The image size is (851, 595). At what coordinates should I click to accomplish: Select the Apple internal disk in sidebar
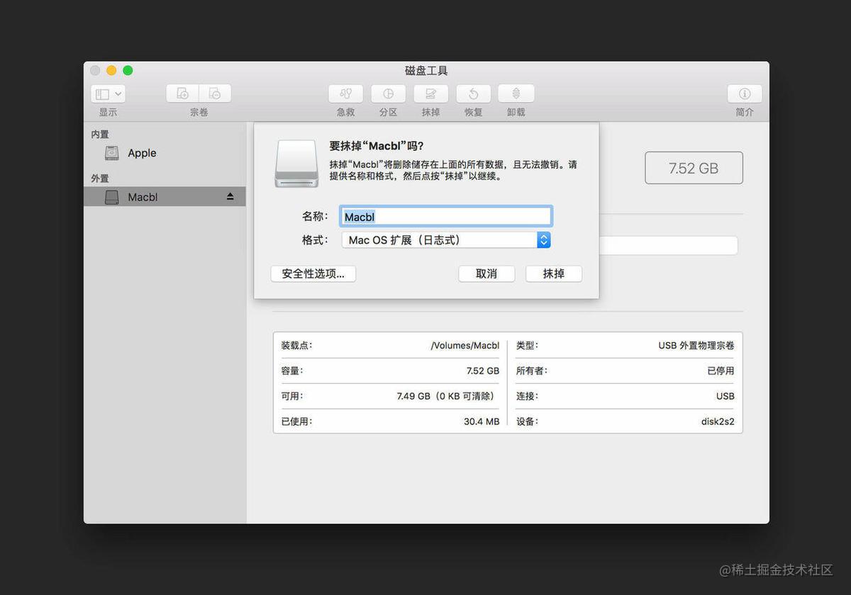(141, 153)
